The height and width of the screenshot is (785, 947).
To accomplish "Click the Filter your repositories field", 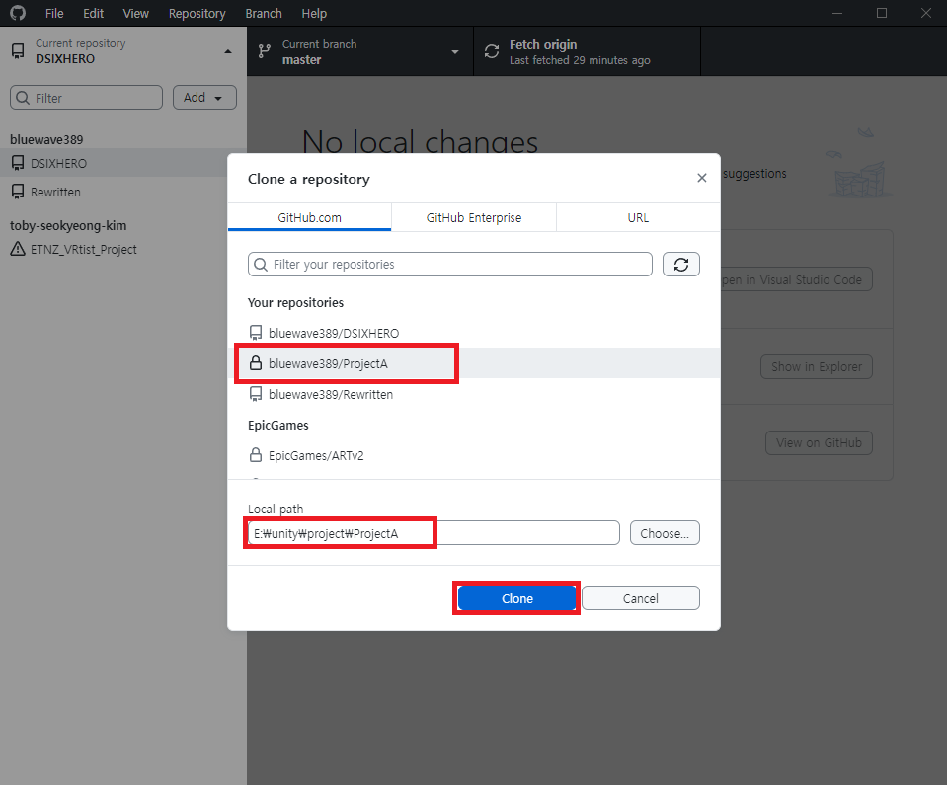I will click(x=450, y=264).
